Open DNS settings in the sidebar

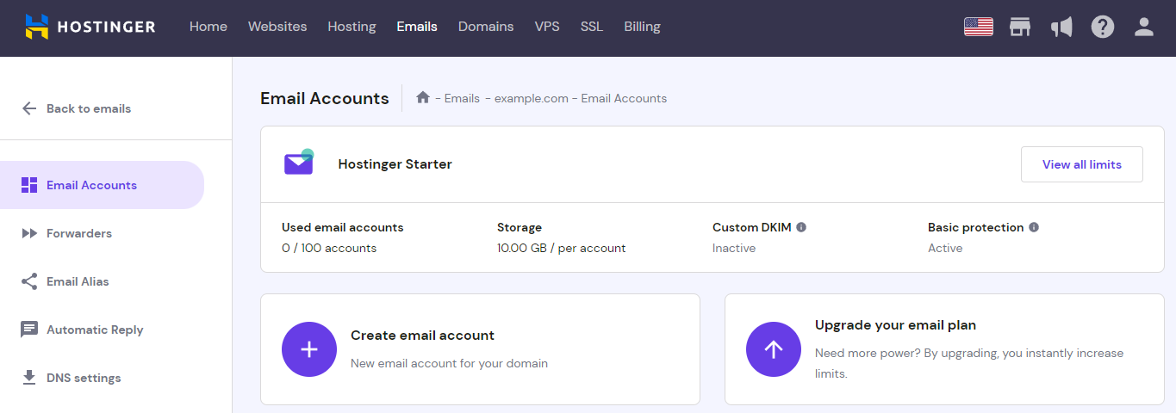click(83, 378)
